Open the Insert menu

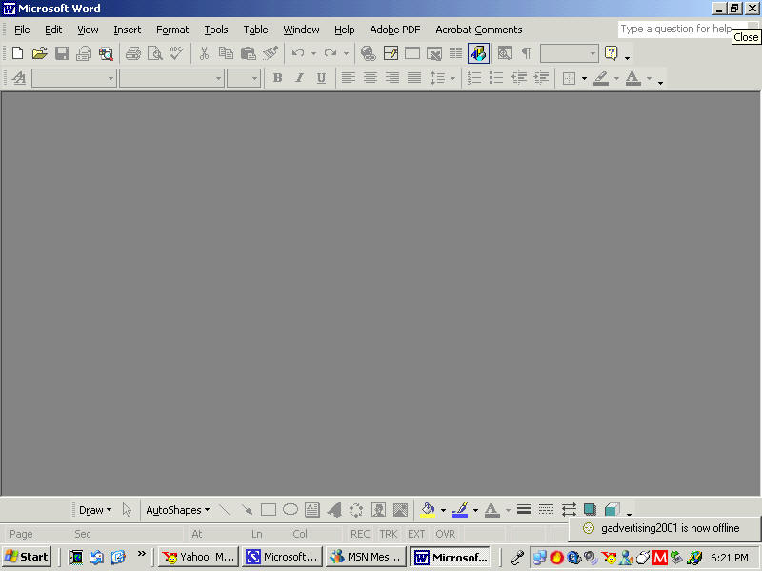point(128,30)
